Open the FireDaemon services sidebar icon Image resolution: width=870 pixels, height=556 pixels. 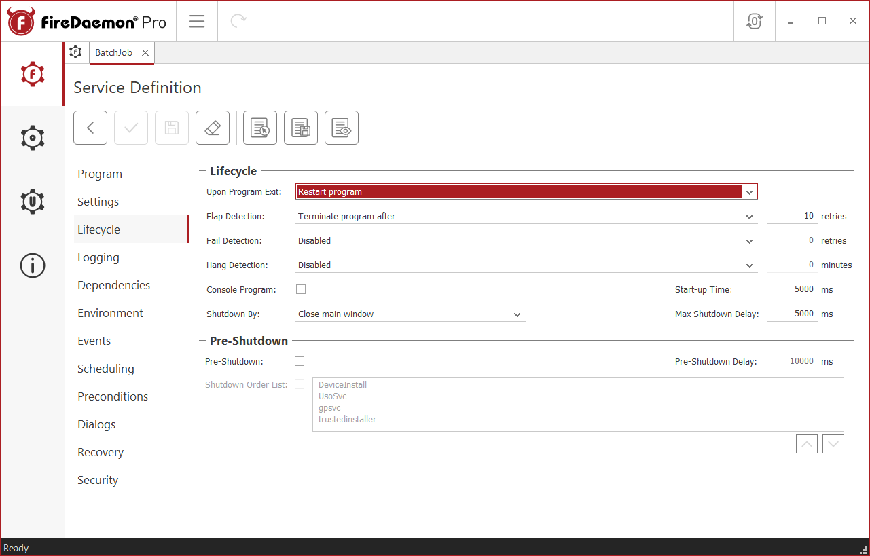click(32, 73)
